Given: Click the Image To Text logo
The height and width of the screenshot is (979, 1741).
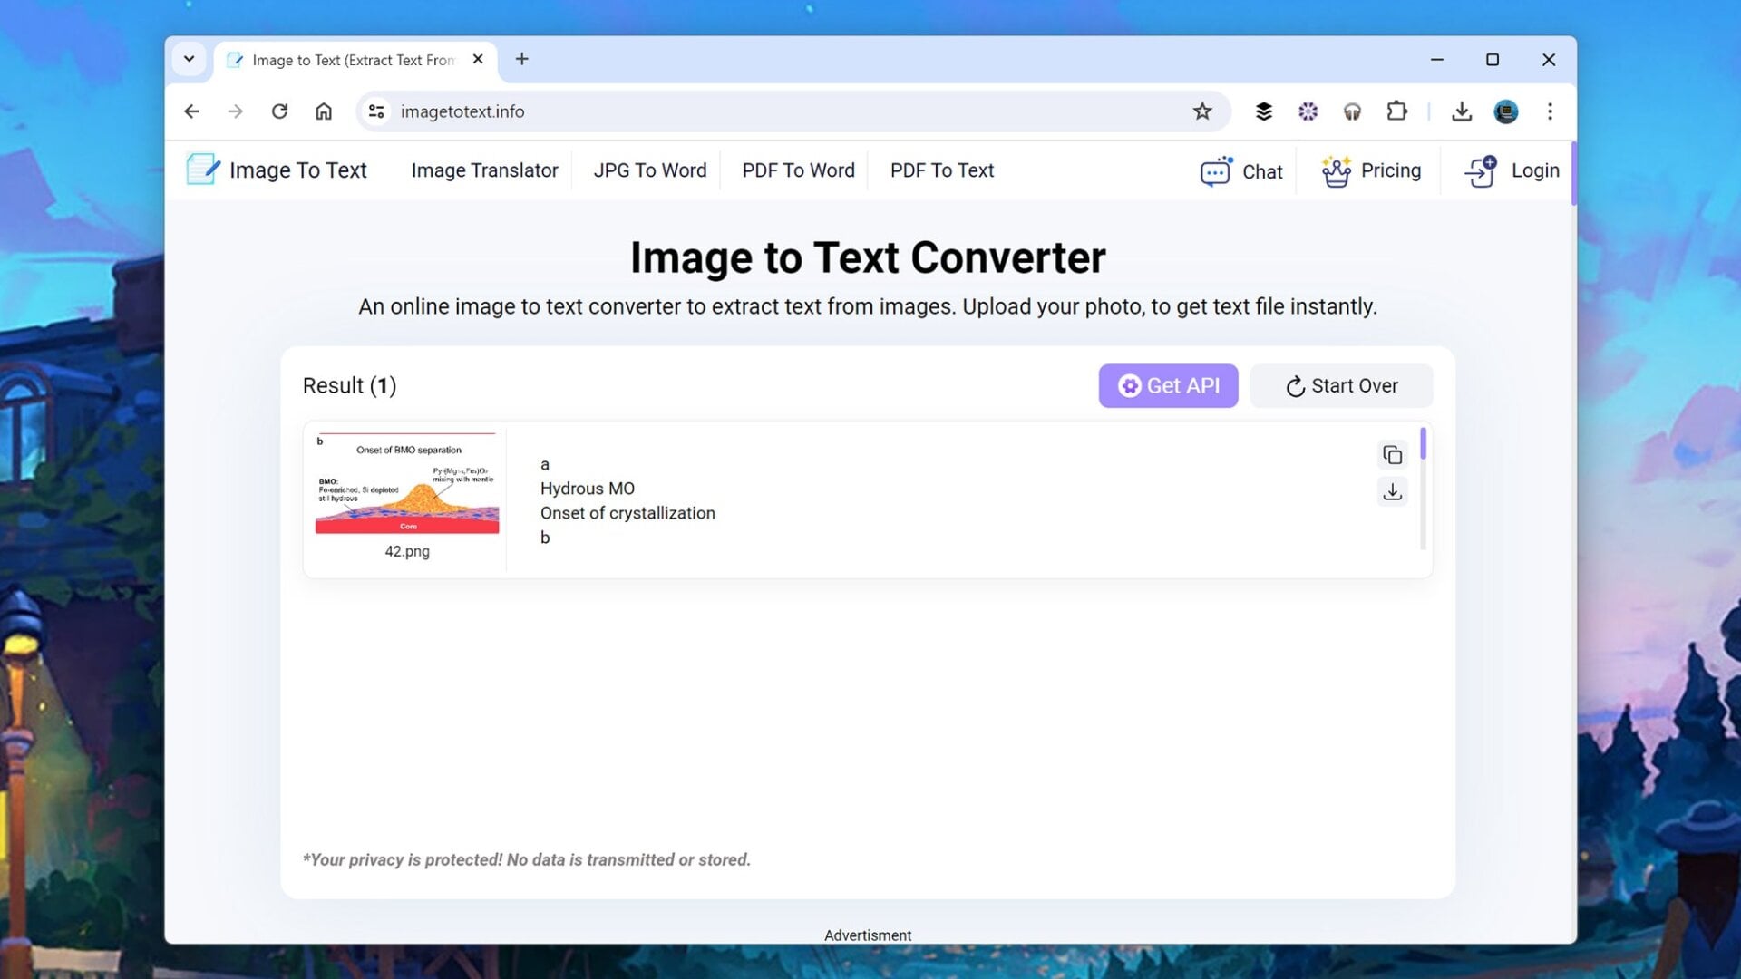Looking at the screenshot, I should pos(277,170).
